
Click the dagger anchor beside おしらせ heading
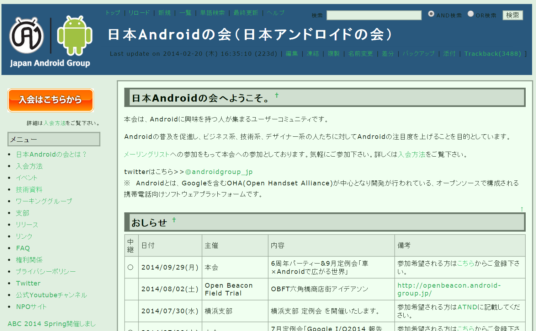[174, 220]
